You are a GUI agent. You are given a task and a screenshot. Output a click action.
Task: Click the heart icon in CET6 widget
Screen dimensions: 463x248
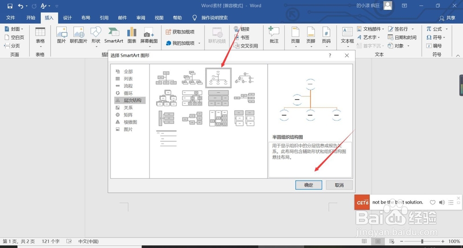coord(432,202)
